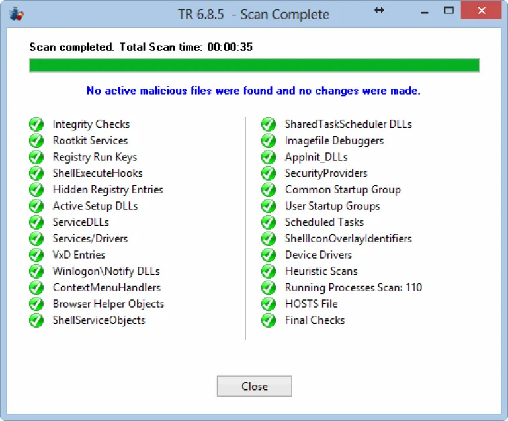Click the green scan progress bar
This screenshot has width=508, height=421.
coord(254,65)
